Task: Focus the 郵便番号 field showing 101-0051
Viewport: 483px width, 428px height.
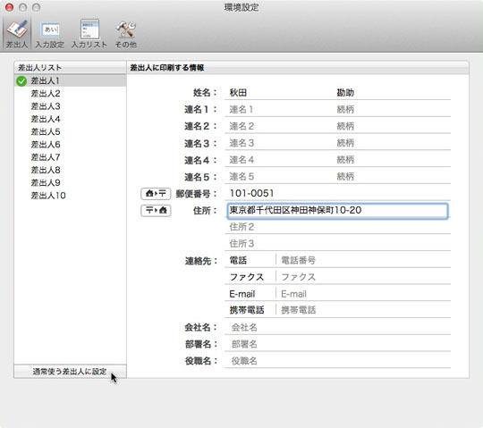Action: click(337, 193)
